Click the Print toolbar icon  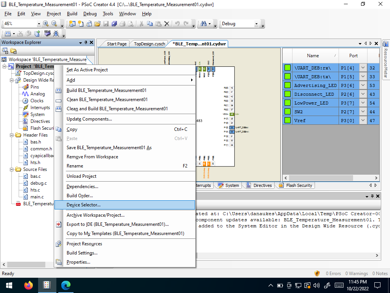122,24
